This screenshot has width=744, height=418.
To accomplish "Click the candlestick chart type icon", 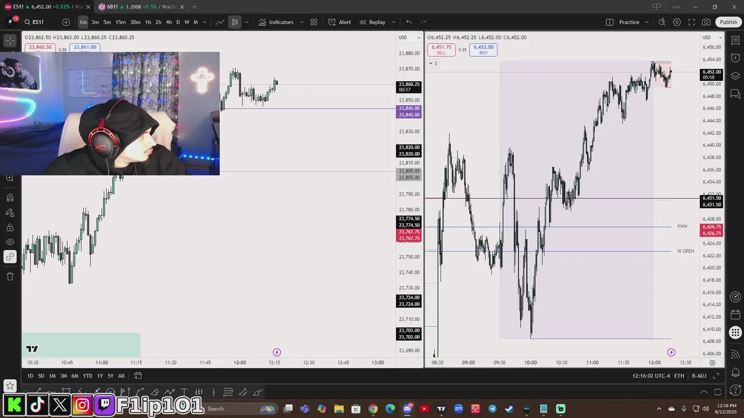I will 235,22.
